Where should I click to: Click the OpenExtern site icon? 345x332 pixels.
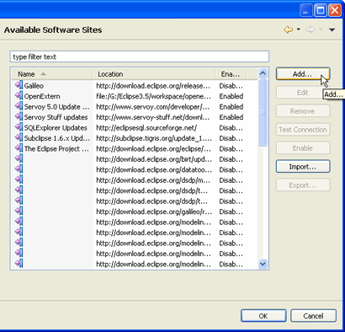pyautogui.click(x=19, y=96)
